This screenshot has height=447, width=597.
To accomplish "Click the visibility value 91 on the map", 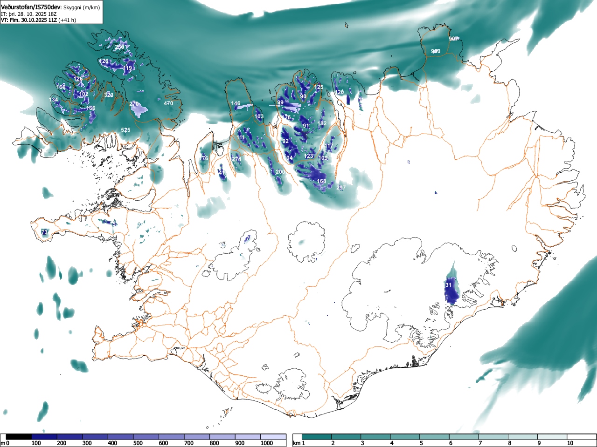I will pos(306,126).
